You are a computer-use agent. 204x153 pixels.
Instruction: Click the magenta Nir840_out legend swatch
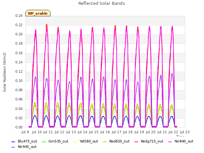click(170, 142)
